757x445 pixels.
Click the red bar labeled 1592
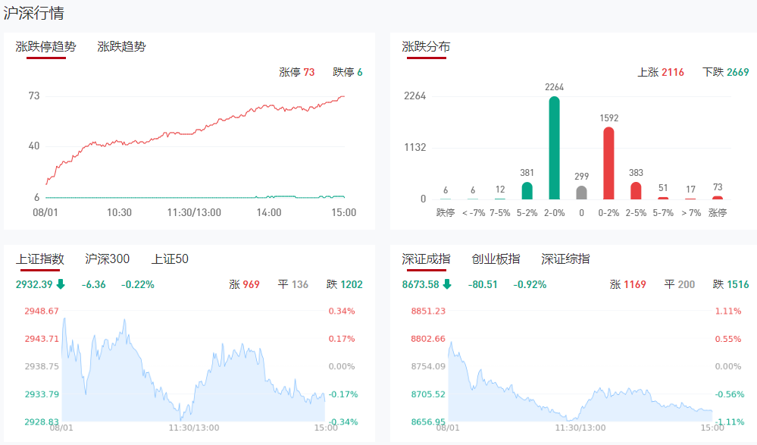[x=608, y=163]
